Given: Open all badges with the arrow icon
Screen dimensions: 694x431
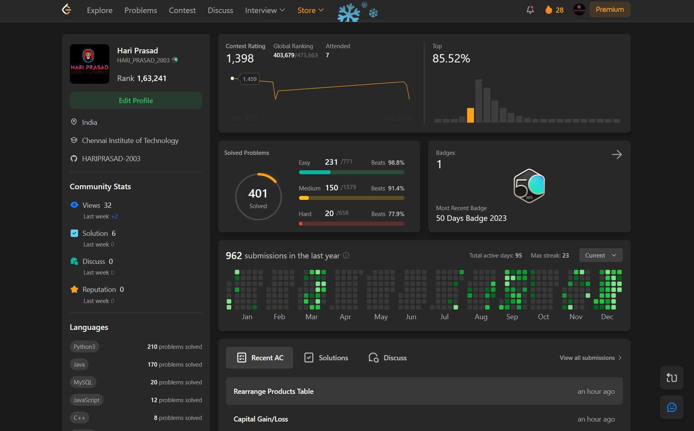Looking at the screenshot, I should [x=617, y=154].
